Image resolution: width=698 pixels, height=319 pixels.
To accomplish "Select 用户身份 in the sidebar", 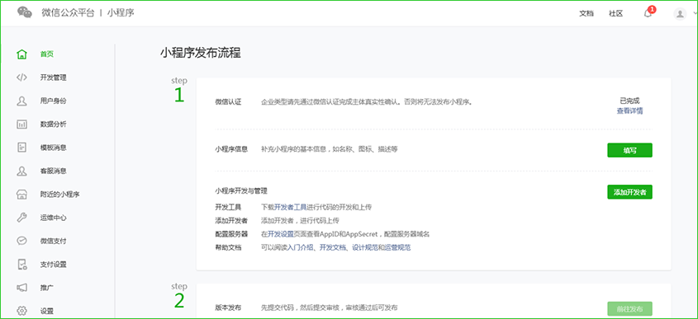I will click(x=53, y=101).
